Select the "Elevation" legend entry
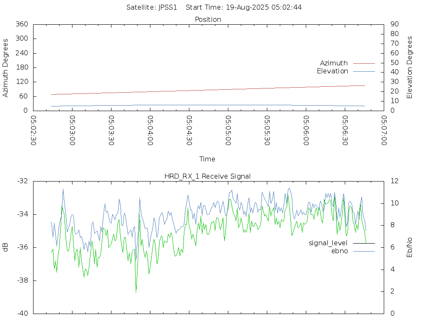The width and height of the screenshot is (429, 322). click(332, 71)
